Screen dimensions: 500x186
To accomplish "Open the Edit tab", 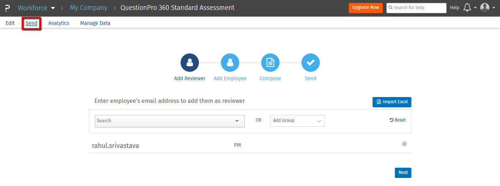I will pyautogui.click(x=10, y=23).
